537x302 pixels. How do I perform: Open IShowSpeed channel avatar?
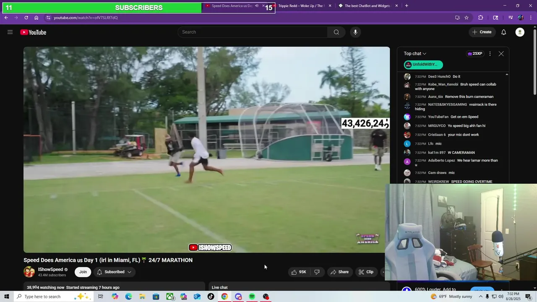click(29, 272)
